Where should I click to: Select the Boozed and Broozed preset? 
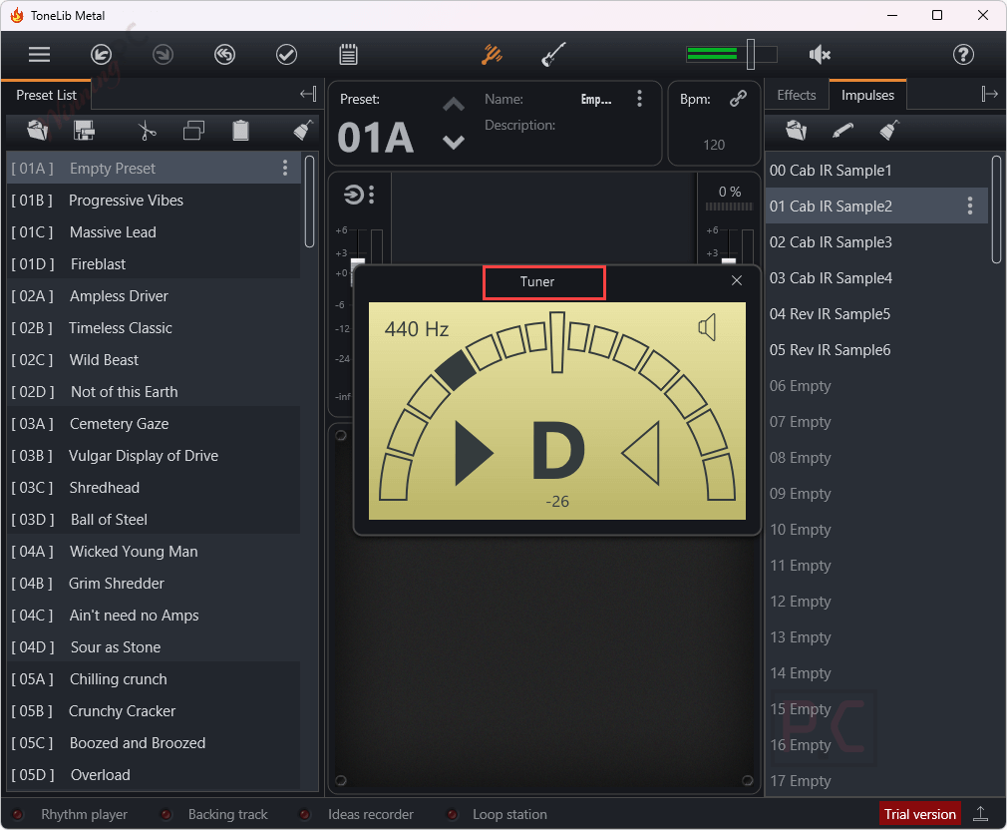click(154, 743)
